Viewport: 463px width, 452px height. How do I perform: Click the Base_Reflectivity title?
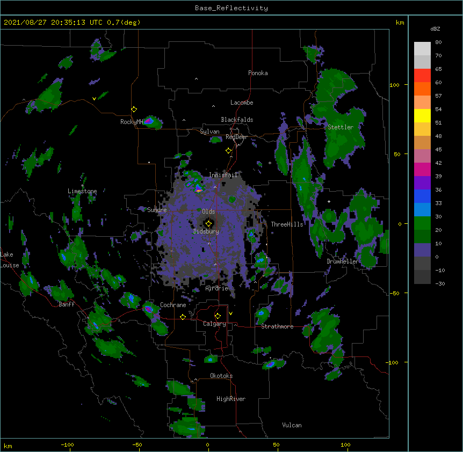[231, 8]
